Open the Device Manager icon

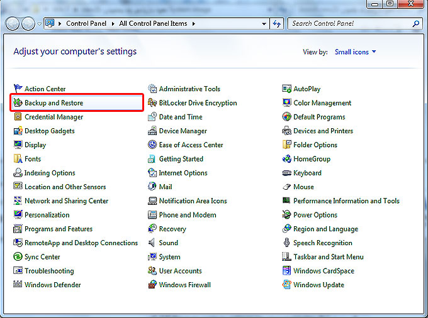(x=153, y=131)
